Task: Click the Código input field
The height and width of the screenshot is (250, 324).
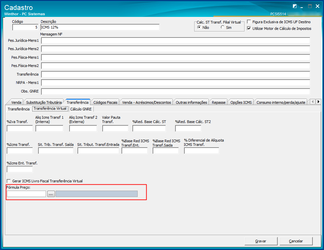Action: coord(25,27)
